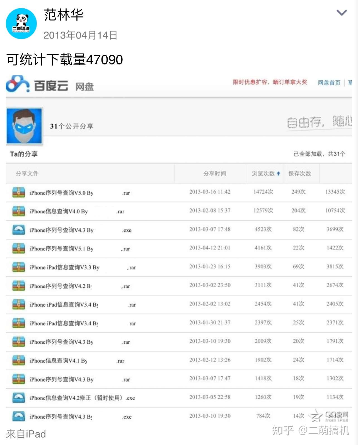Click rar icon of iPhone iPad信息查询V3.3
The height and width of the screenshot is (445, 358).
point(19,267)
